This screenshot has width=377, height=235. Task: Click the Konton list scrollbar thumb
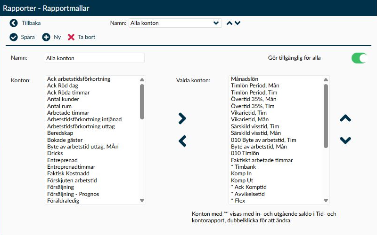(142, 102)
